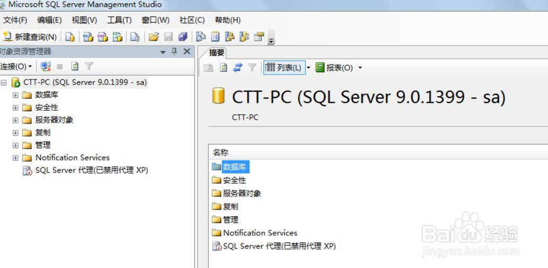The image size is (548, 268).
Task: Click the 新建查询(N) new query button
Action: (30, 37)
